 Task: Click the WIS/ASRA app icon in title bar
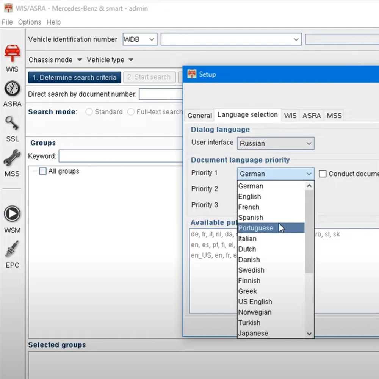pyautogui.click(x=8, y=8)
